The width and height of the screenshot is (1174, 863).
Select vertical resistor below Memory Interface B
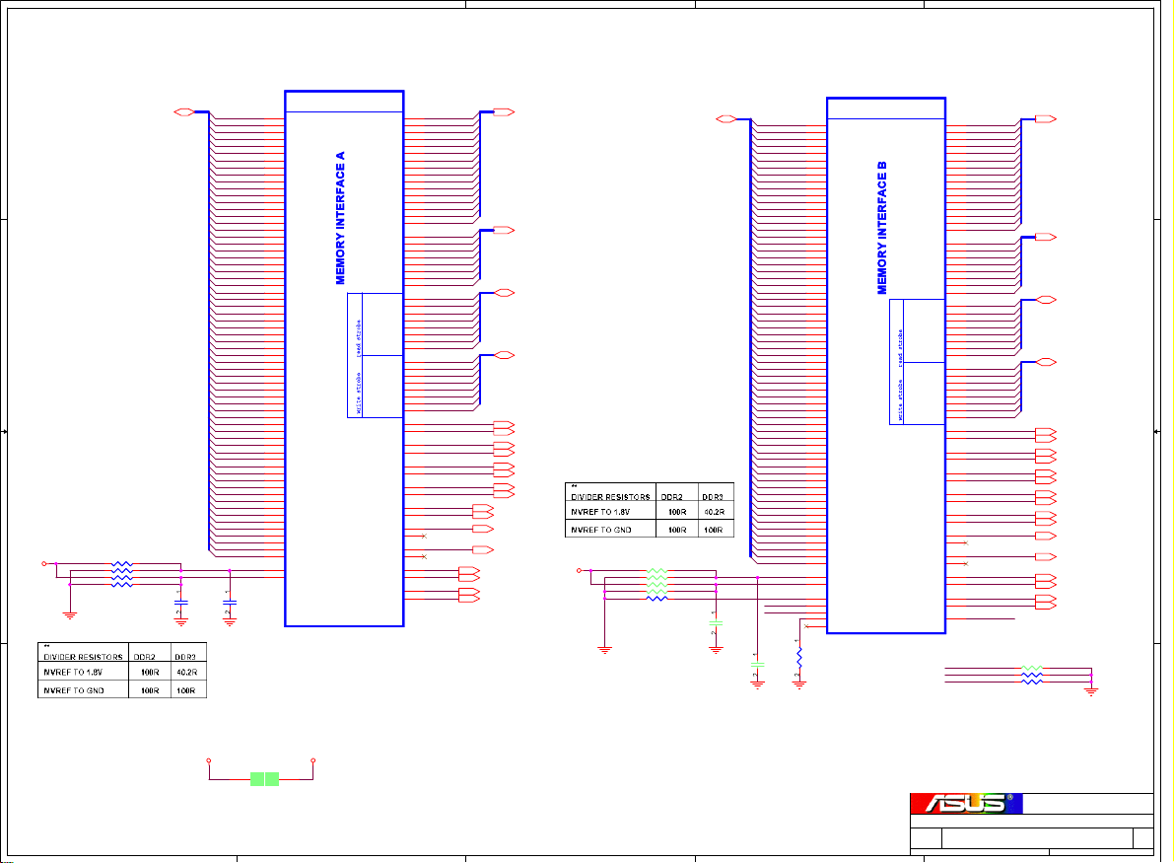799,657
